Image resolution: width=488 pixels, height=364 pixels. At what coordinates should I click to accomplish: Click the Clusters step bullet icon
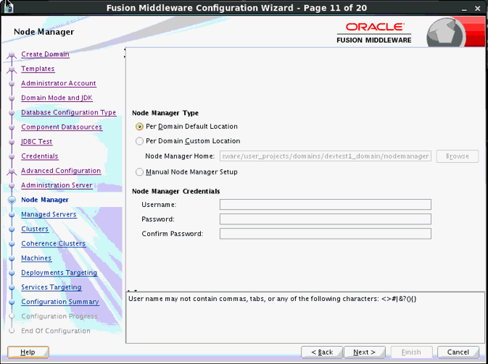12,229
